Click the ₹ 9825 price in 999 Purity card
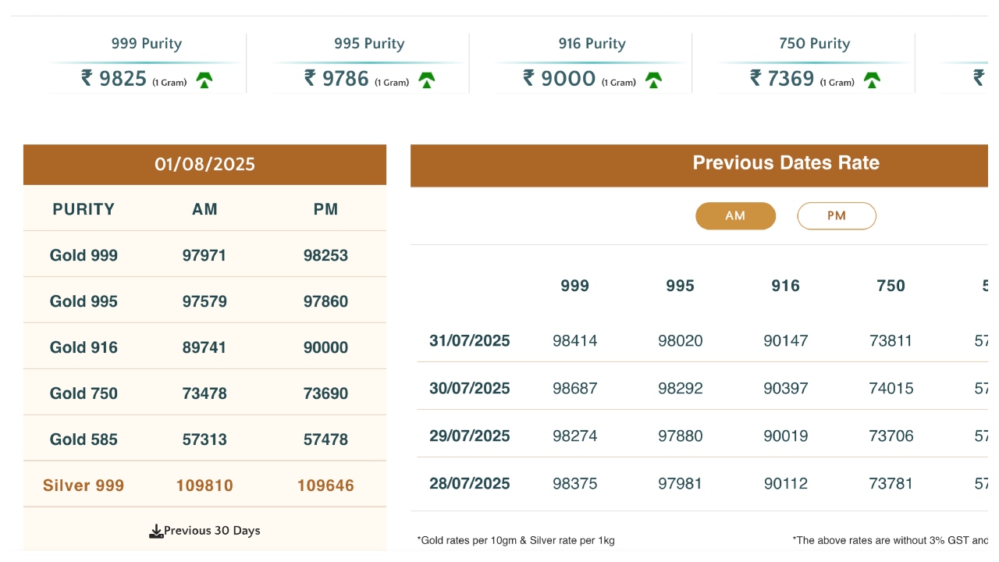Image resolution: width=999 pixels, height=562 pixels. tap(114, 79)
